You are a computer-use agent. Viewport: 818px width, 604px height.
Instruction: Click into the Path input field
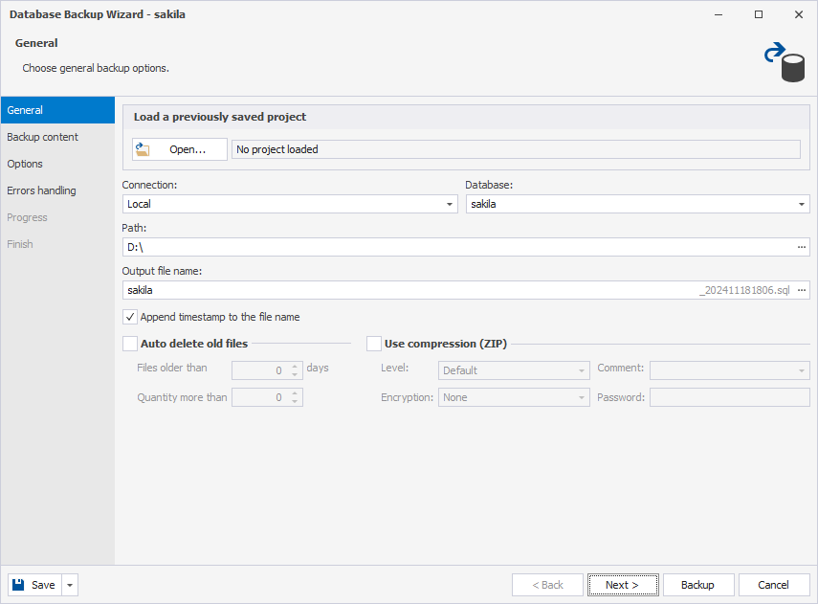[x=459, y=247]
